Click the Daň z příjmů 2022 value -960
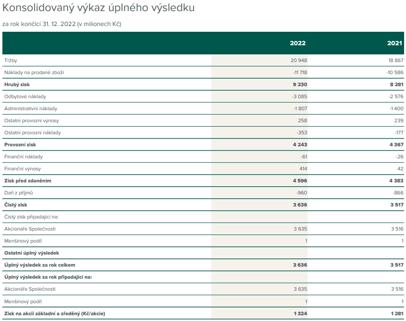The height and width of the screenshot is (321, 406). [x=301, y=193]
